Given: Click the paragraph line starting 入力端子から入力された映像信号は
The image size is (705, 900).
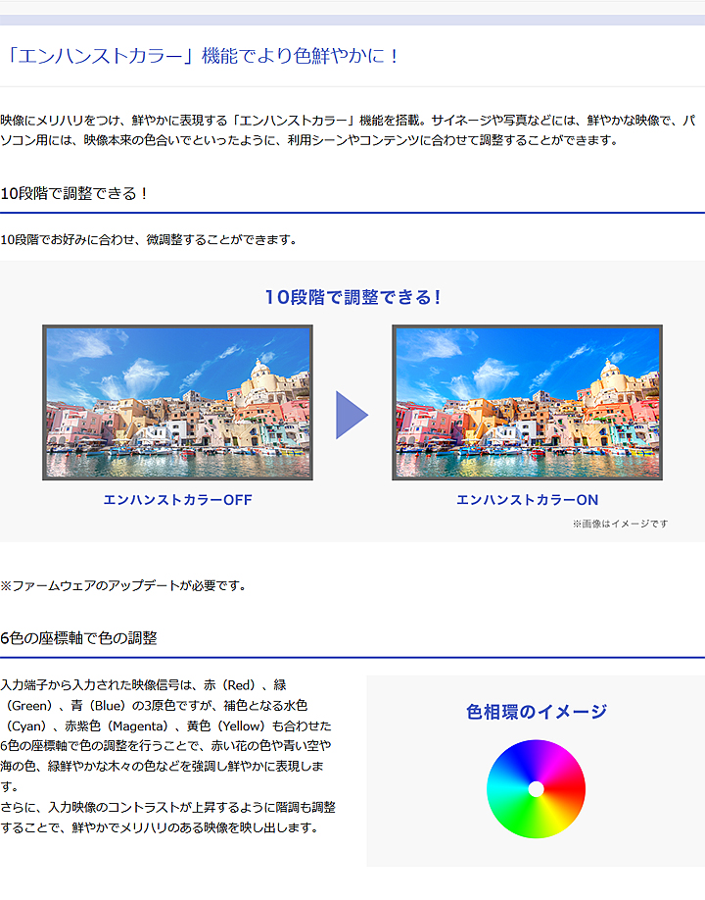Looking at the screenshot, I should pos(143,684).
